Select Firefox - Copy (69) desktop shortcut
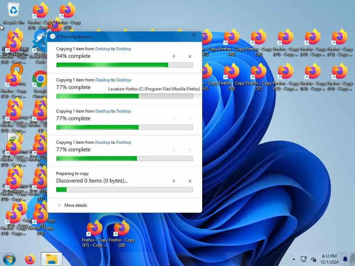Screen dimensions: 355x266 [x=313, y=77]
